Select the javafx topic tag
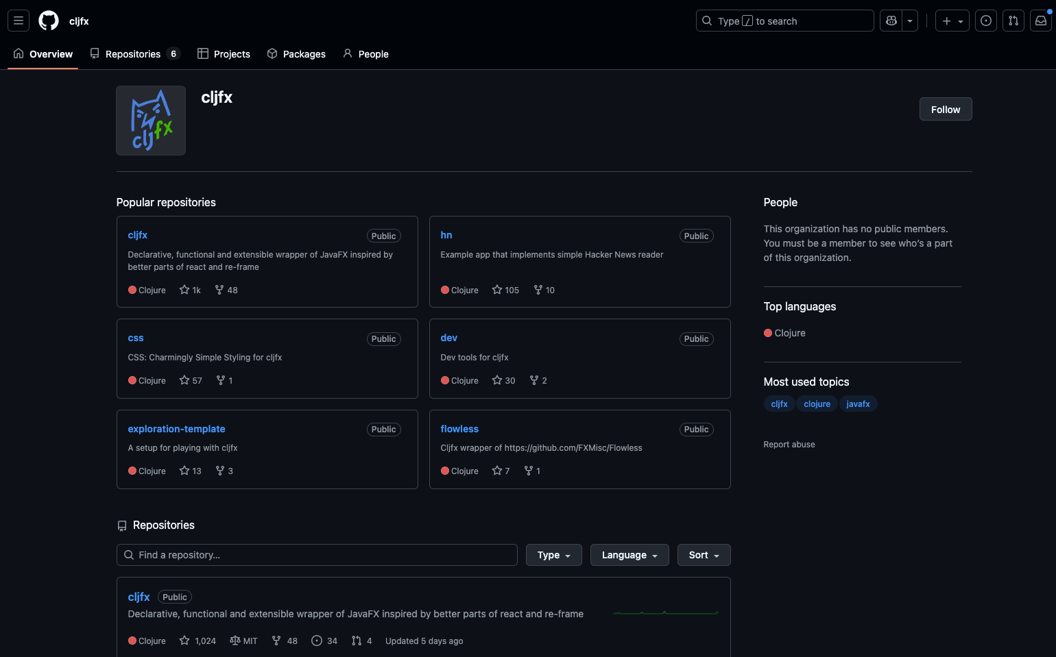 click(858, 404)
